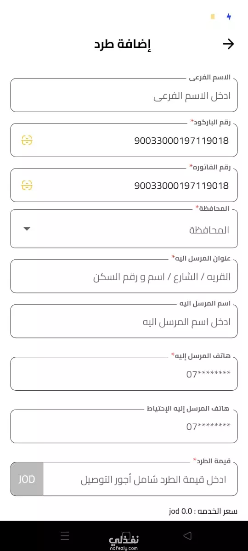Select the رقم الباركود number field
This screenshot has height=551, width=248.
tap(124, 140)
